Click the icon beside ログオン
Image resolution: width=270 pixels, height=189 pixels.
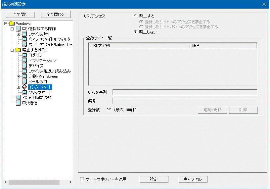pyautogui.click(x=24, y=55)
